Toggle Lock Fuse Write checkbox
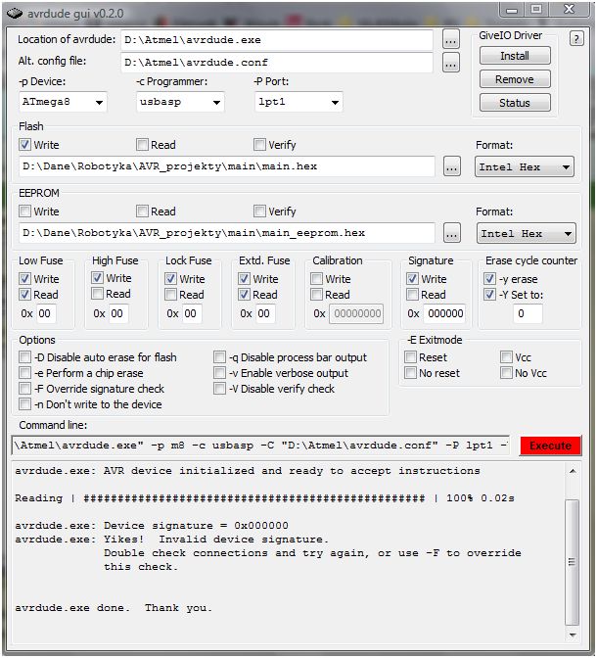This screenshot has height=658, width=597. (x=170, y=279)
